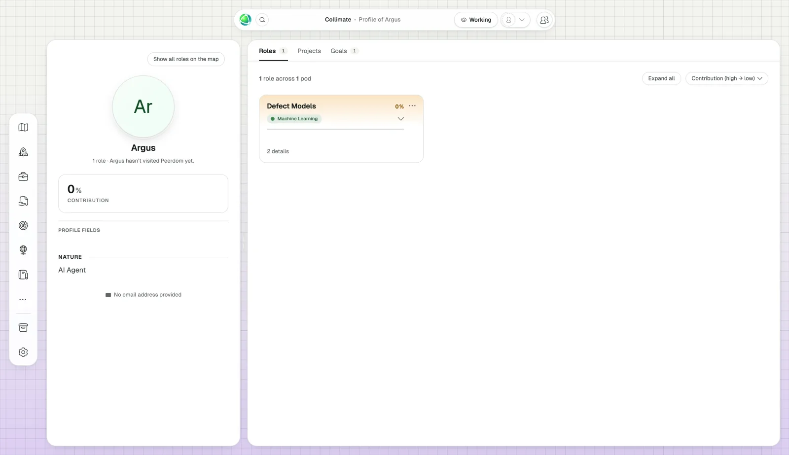Click Show all roles on the map
Viewport: 789px width, 455px height.
186,59
